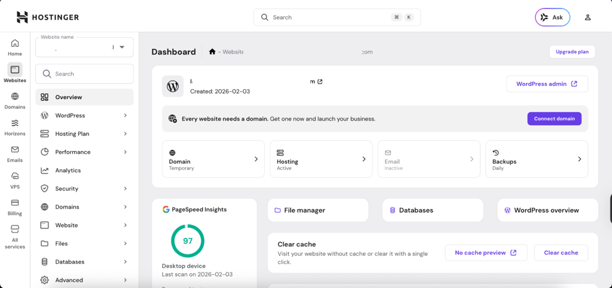This screenshot has height=288, width=612.
Task: Click the user profile icon
Action: 587,17
